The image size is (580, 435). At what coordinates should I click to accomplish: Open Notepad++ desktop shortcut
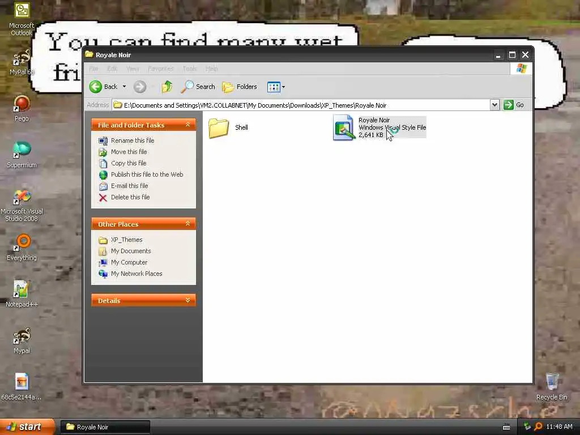click(x=22, y=294)
